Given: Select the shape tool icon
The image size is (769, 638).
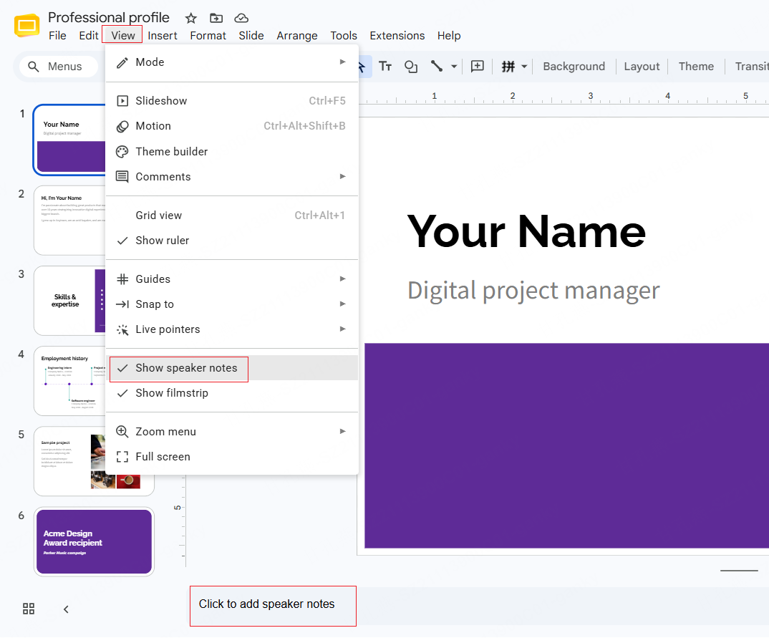Looking at the screenshot, I should point(410,66).
